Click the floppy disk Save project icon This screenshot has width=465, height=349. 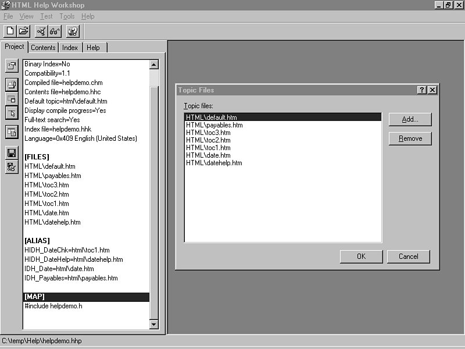(x=12, y=152)
